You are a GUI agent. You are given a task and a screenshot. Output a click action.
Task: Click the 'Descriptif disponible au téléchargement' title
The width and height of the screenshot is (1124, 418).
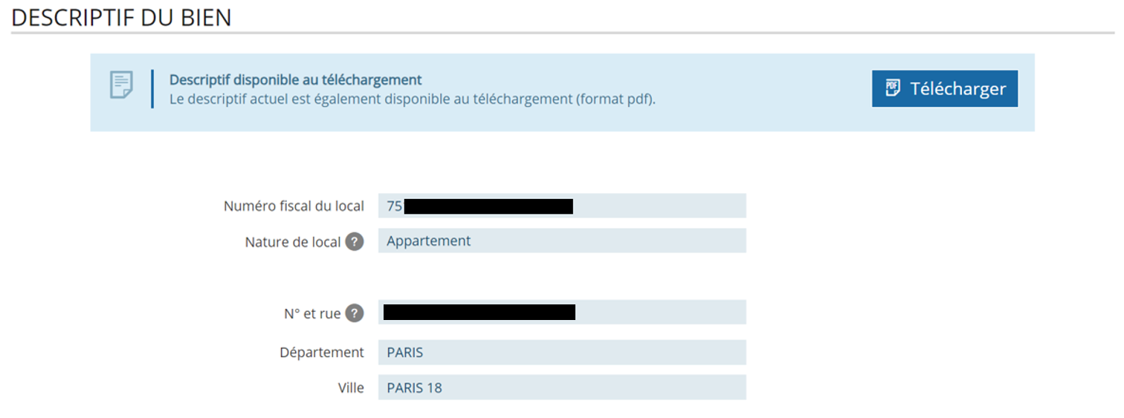(x=296, y=79)
